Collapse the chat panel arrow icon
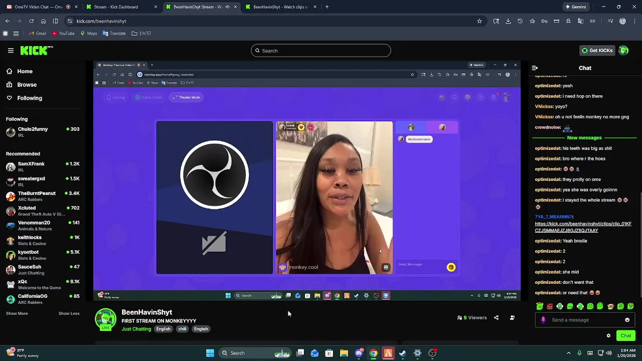The height and width of the screenshot is (361, 642). [535, 68]
